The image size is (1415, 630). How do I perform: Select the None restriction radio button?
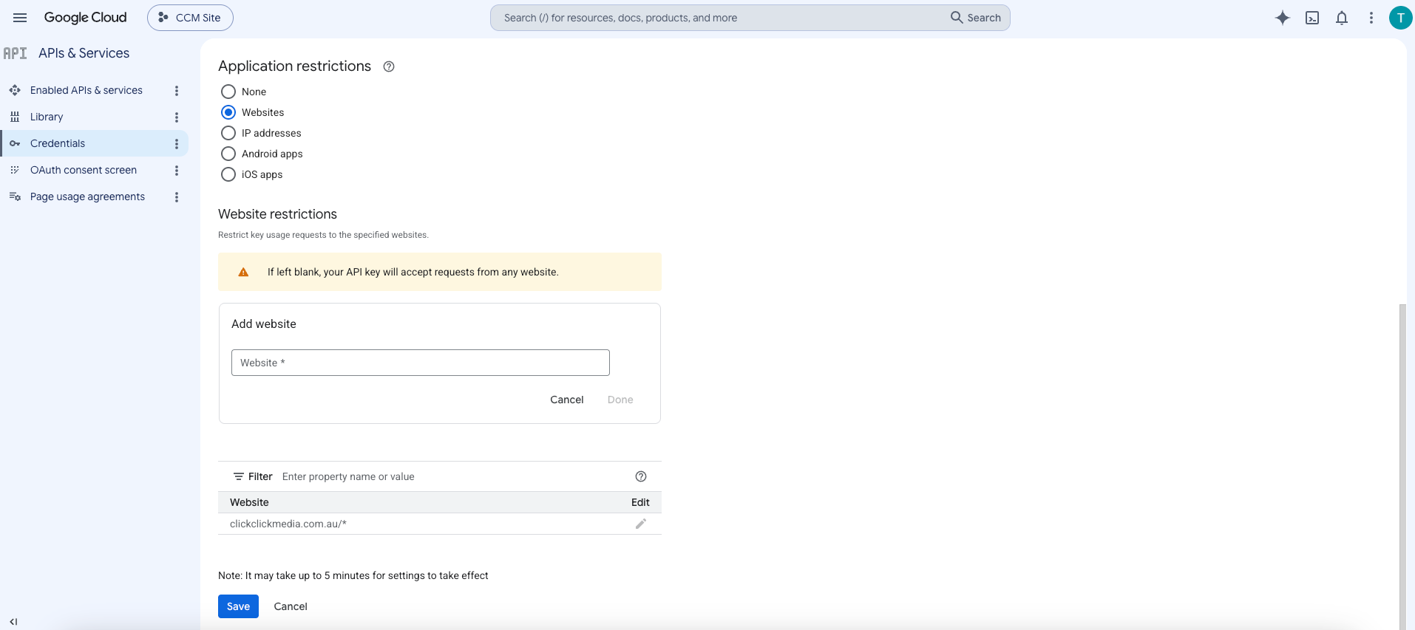pyautogui.click(x=228, y=92)
